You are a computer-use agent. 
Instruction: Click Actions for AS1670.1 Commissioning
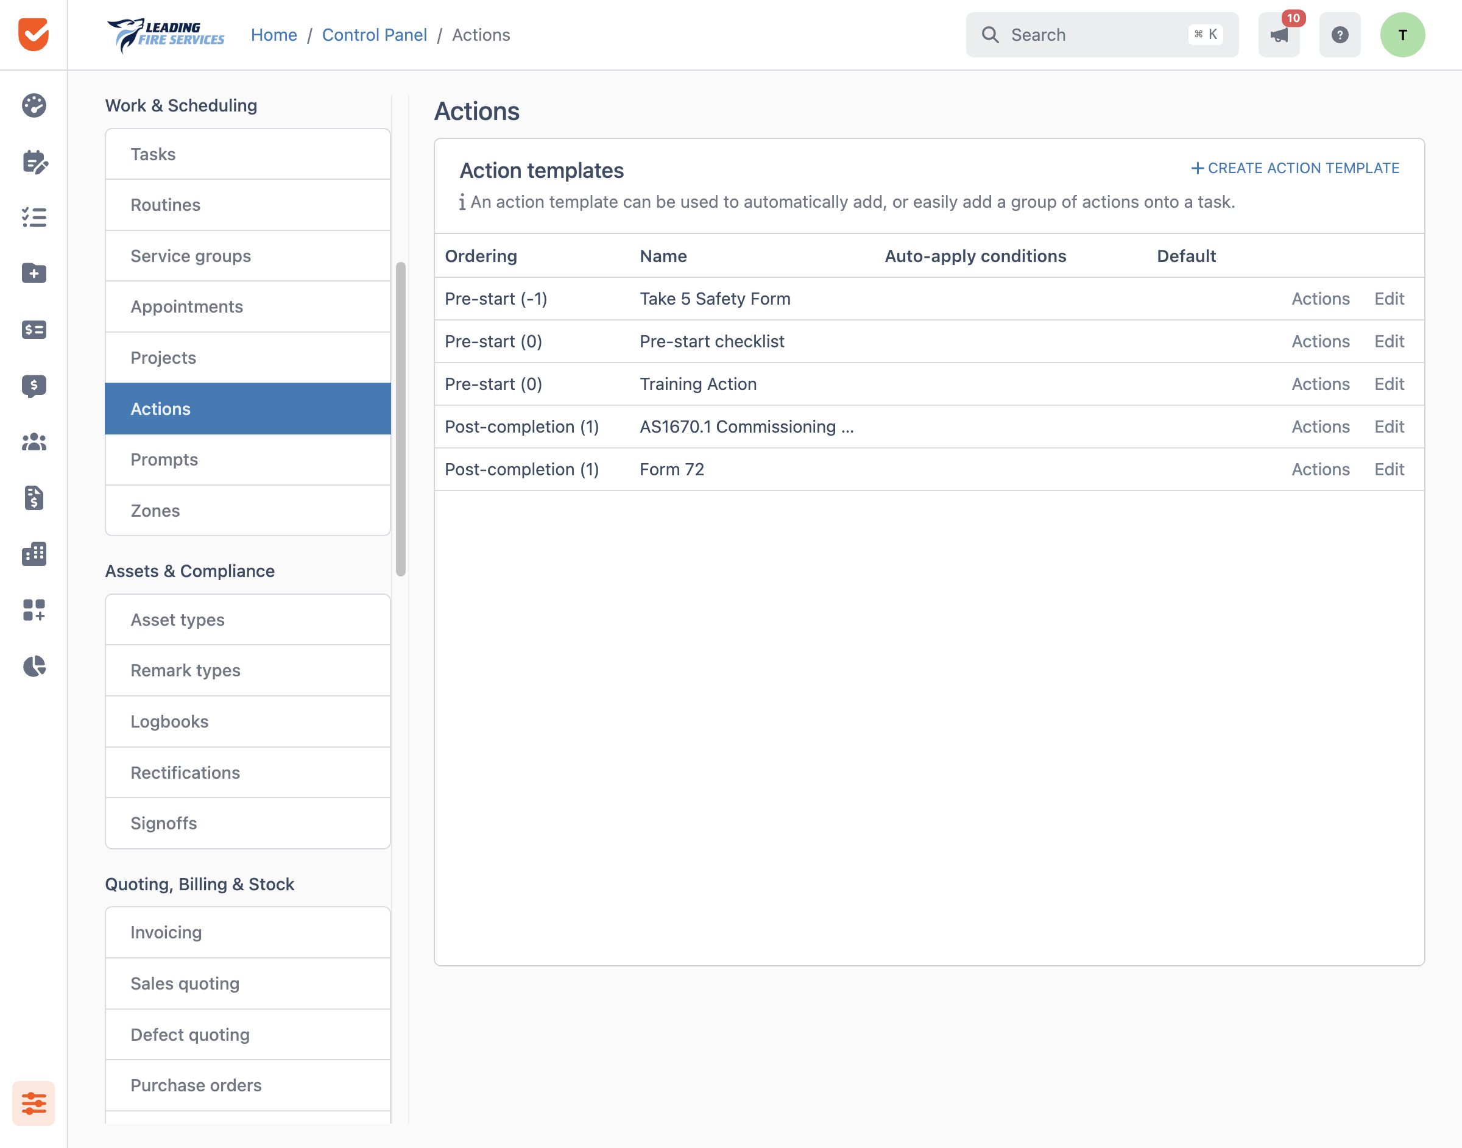pyautogui.click(x=1320, y=427)
